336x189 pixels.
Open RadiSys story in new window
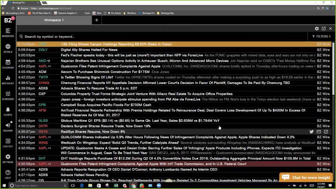pyautogui.click(x=326, y=132)
